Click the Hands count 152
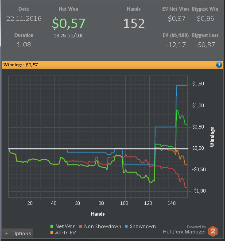 pyautogui.click(x=134, y=24)
